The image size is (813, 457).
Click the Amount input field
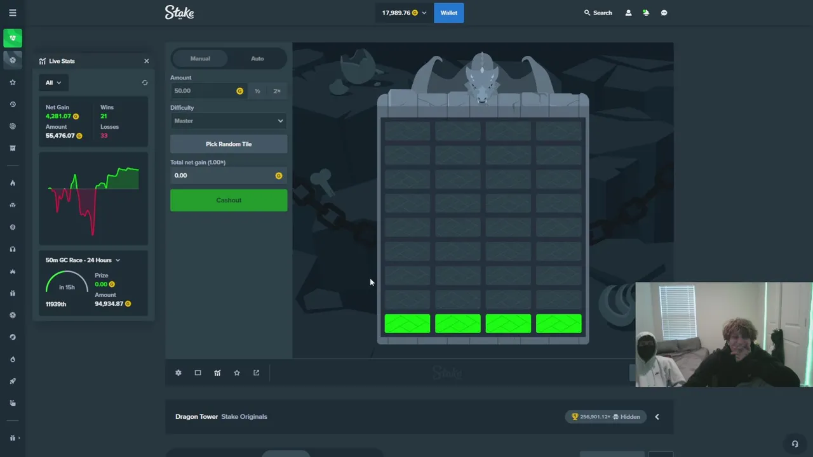click(x=208, y=91)
